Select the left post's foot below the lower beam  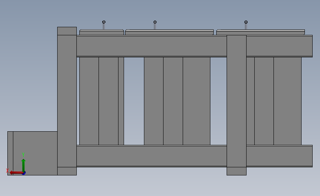coord(67,171)
